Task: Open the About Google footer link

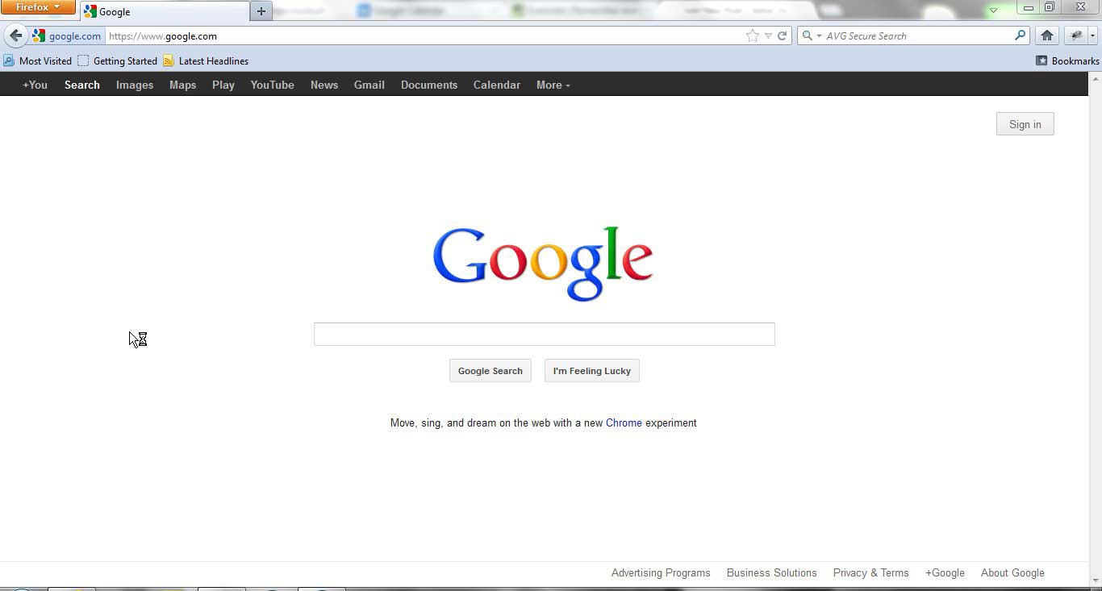Action: point(1012,572)
